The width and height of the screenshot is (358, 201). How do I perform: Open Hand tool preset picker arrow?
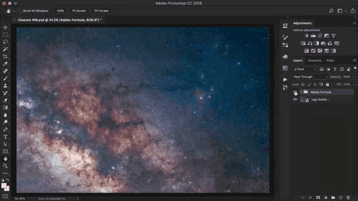tap(14, 11)
